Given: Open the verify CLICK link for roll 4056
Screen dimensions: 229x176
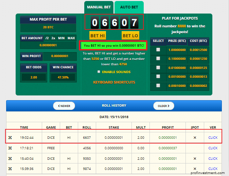Looking at the screenshot, I should click(213, 148).
